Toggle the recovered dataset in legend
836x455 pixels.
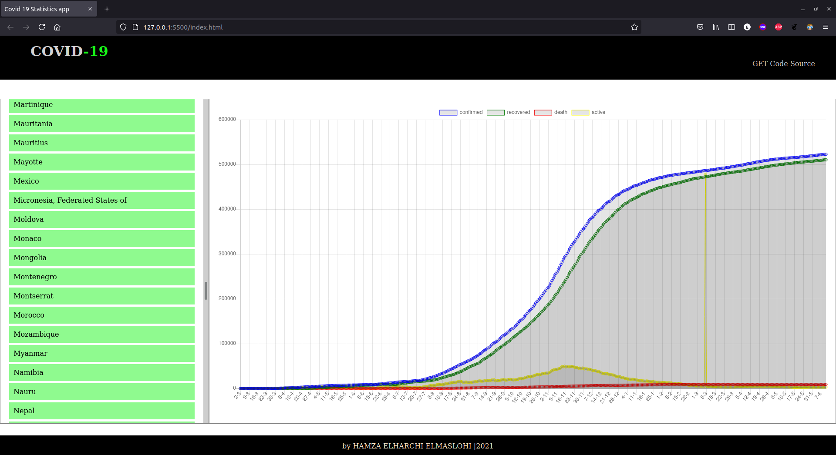tap(508, 112)
